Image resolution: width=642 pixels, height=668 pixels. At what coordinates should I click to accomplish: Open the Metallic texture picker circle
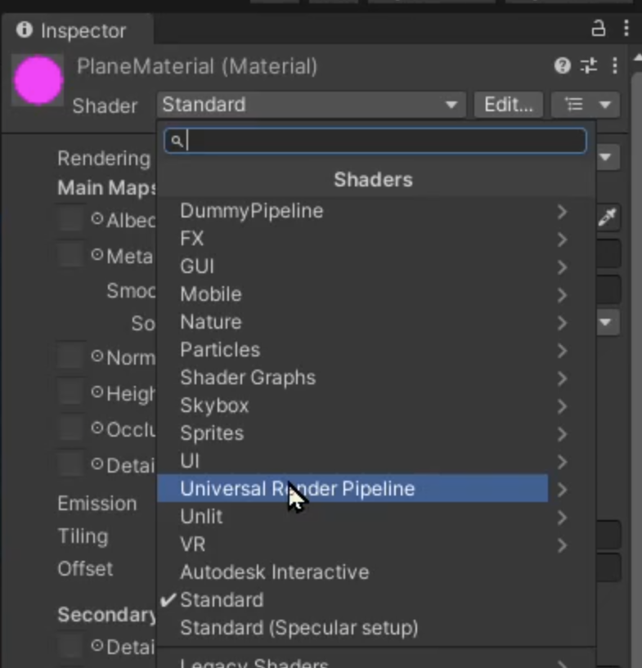click(97, 255)
